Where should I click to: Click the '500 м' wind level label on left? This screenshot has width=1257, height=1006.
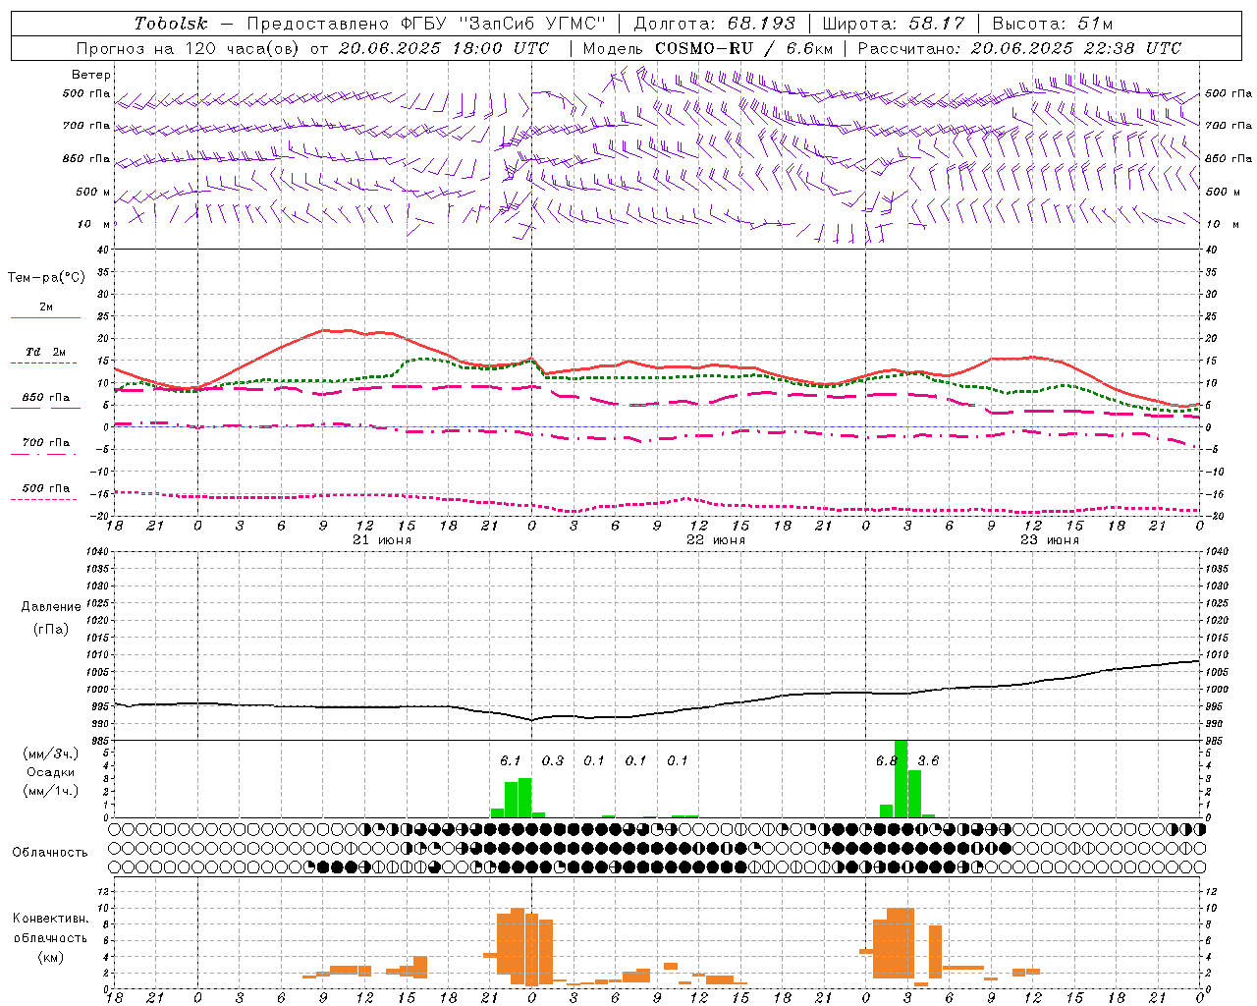point(94,192)
